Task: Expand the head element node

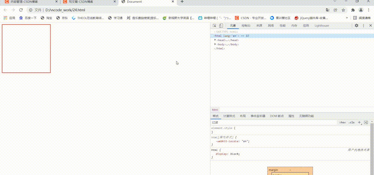Action: 215,40
